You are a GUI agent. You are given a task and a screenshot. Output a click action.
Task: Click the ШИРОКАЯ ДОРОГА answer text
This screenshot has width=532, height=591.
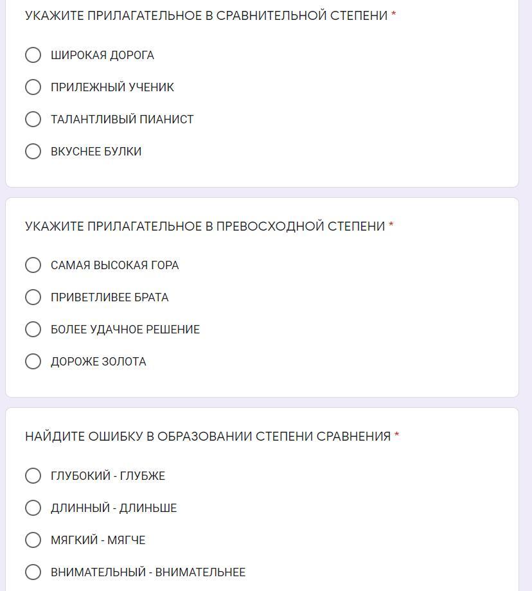coord(102,55)
